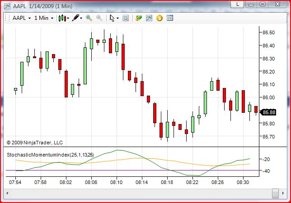The image size is (291, 203).
Task: Click the 07:58 time axis label
Action: pyautogui.click(x=41, y=182)
